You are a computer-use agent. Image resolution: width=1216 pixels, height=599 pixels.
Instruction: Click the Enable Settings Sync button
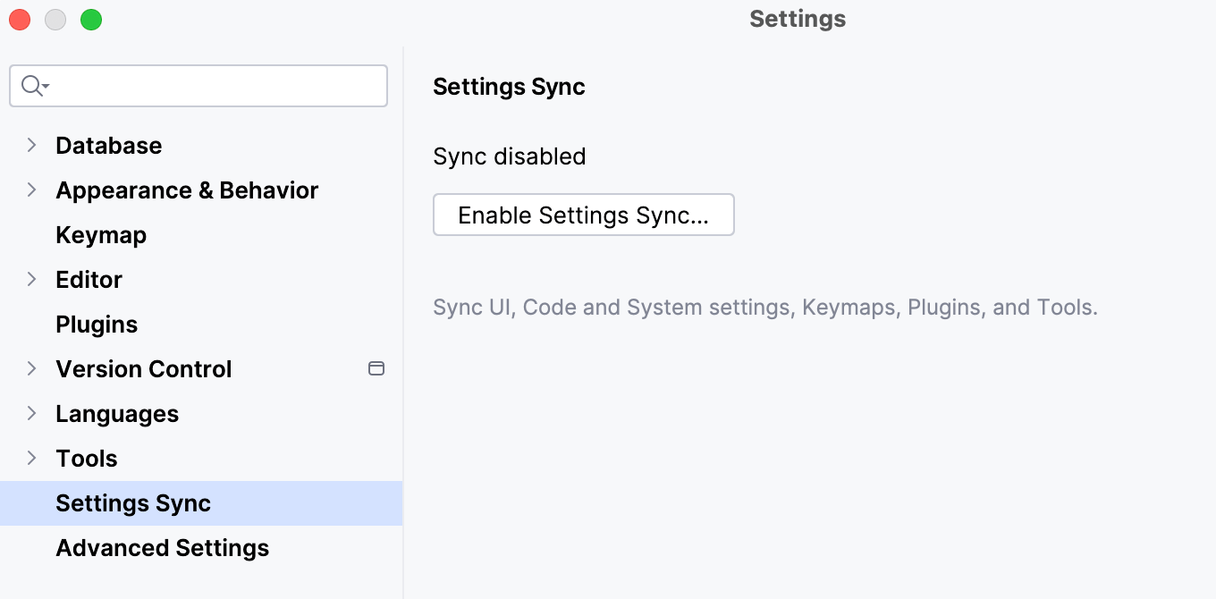click(x=583, y=215)
